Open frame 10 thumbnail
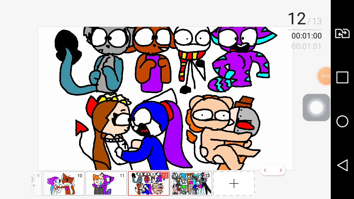Image resolution: width=354 pixels, height=199 pixels. coord(63,184)
